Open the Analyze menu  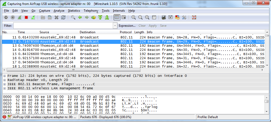coord(59,11)
